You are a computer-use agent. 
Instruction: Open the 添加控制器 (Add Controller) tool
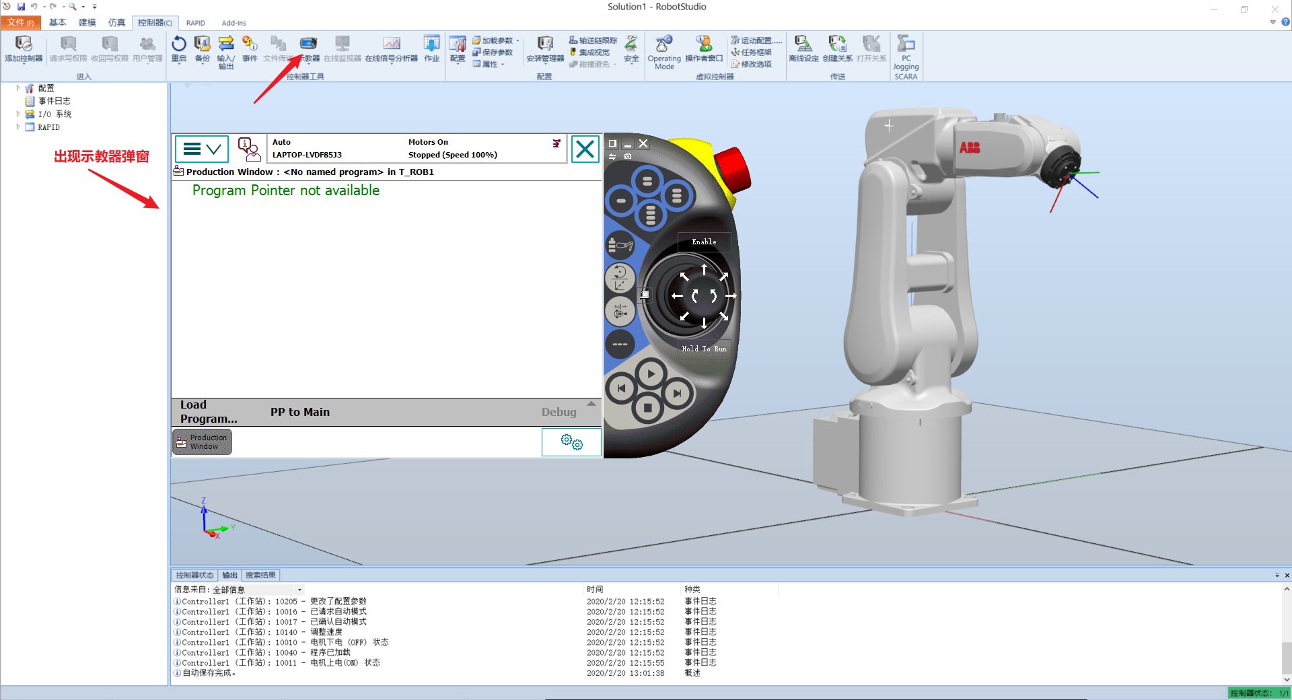[24, 48]
